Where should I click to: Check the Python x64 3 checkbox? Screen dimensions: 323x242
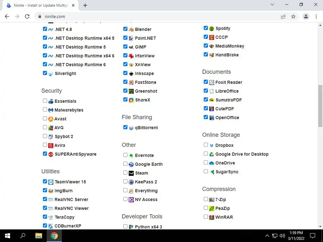click(x=125, y=226)
